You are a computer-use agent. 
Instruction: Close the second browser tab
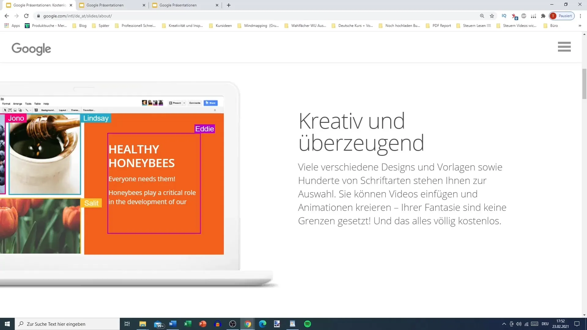(144, 5)
